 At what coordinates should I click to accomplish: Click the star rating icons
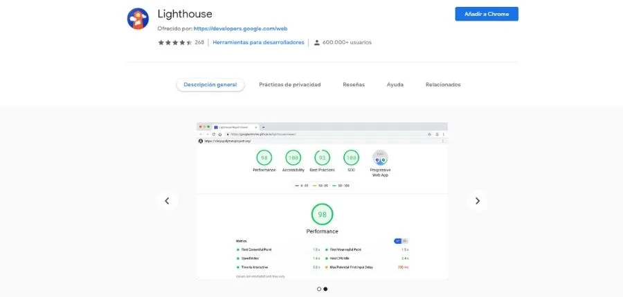174,42
